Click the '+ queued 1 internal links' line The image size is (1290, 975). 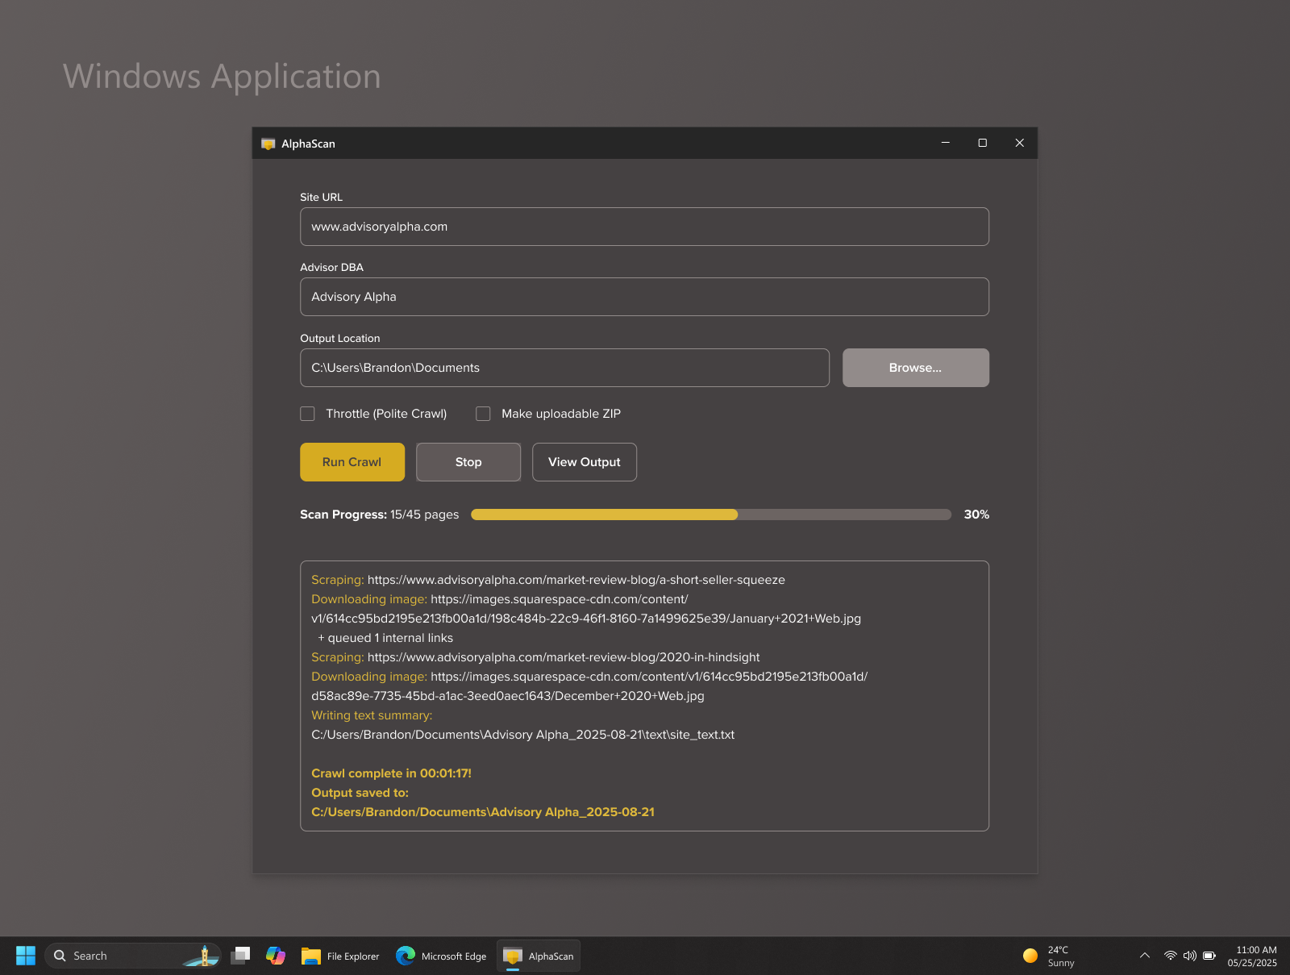click(x=385, y=638)
